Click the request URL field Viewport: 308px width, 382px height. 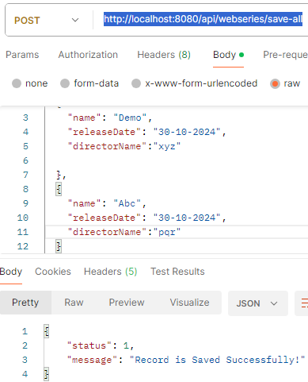click(203, 19)
